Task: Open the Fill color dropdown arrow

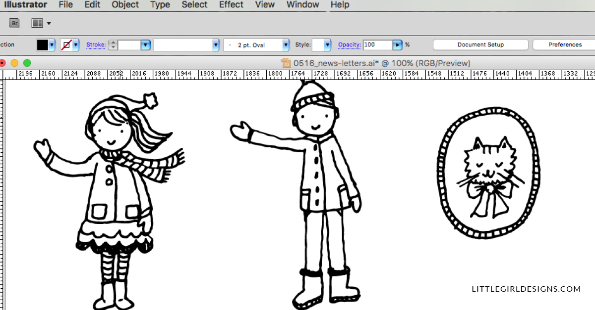Action: point(52,45)
